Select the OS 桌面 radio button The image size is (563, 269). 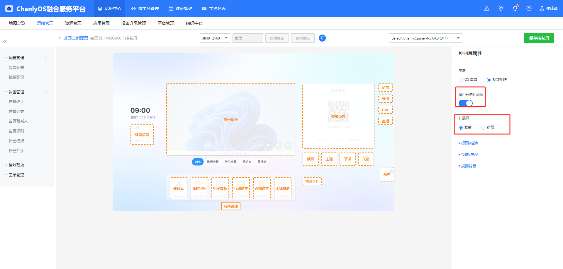tap(461, 80)
